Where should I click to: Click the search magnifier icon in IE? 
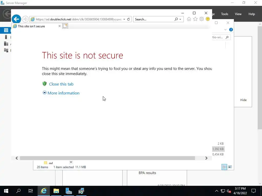[x=176, y=19]
